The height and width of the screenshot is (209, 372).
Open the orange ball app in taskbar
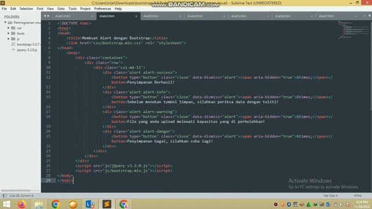(x=73, y=204)
